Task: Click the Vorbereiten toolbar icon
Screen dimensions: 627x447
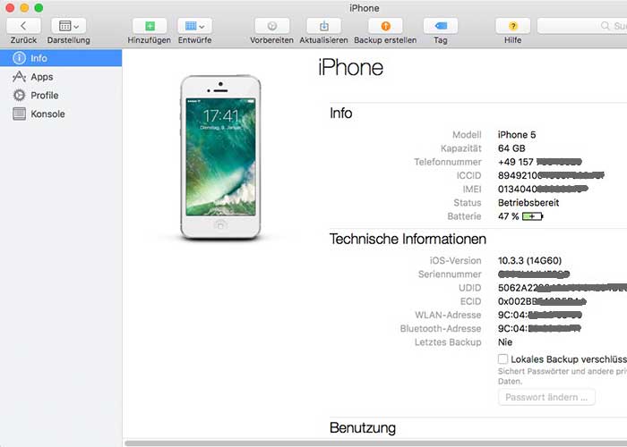Action: pos(272,26)
